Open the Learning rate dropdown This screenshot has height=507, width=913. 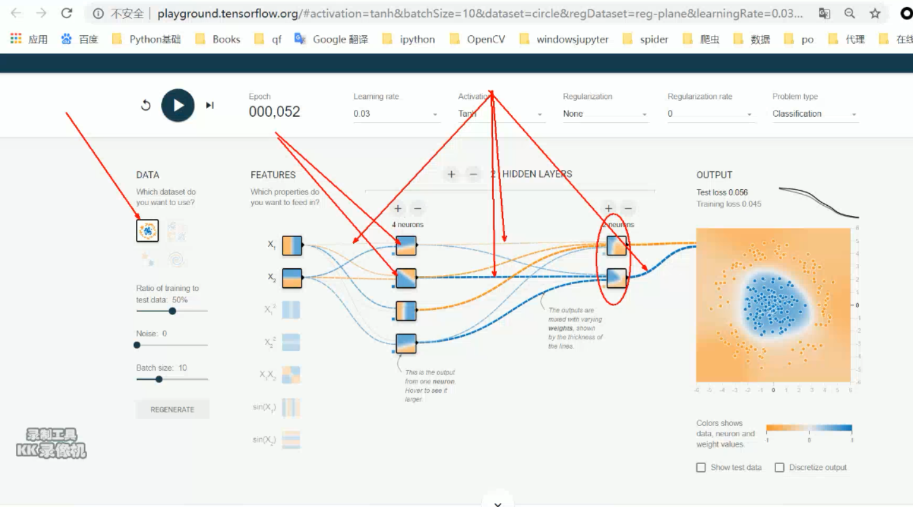[x=396, y=114]
